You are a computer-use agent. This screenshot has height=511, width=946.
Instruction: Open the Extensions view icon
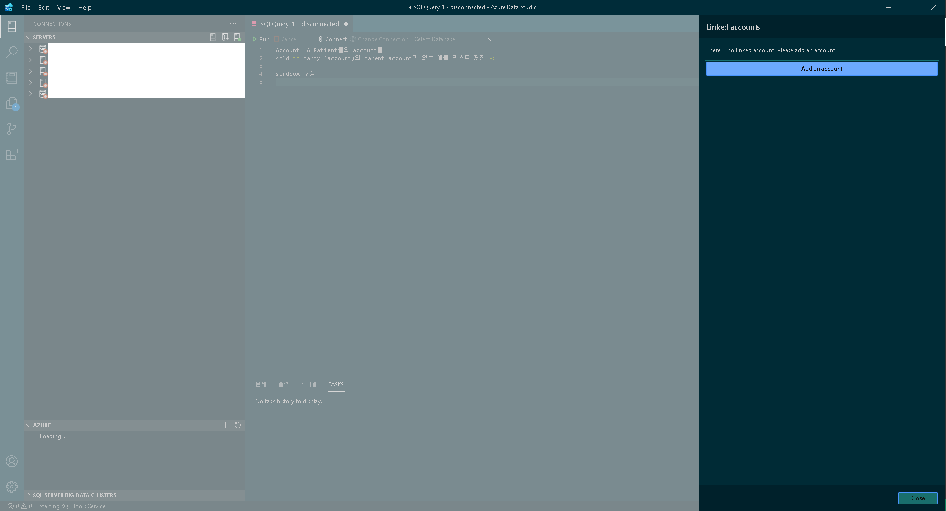coord(12,154)
